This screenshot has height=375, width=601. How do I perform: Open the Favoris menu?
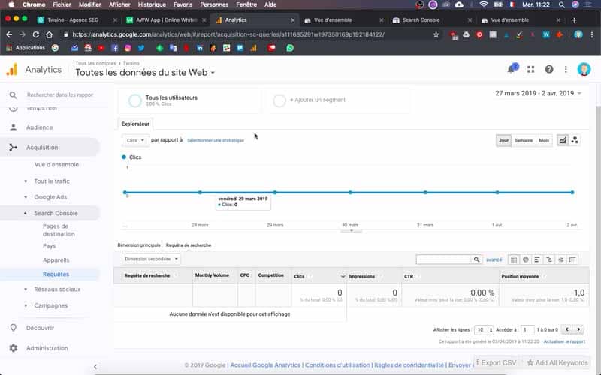183,4
